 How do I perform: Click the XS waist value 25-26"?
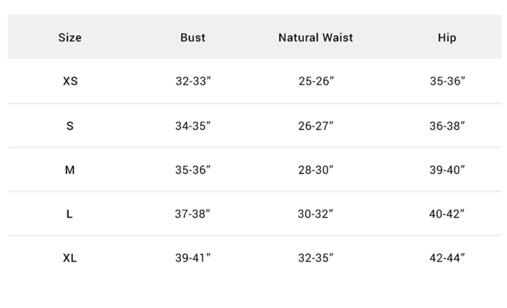[x=316, y=81]
